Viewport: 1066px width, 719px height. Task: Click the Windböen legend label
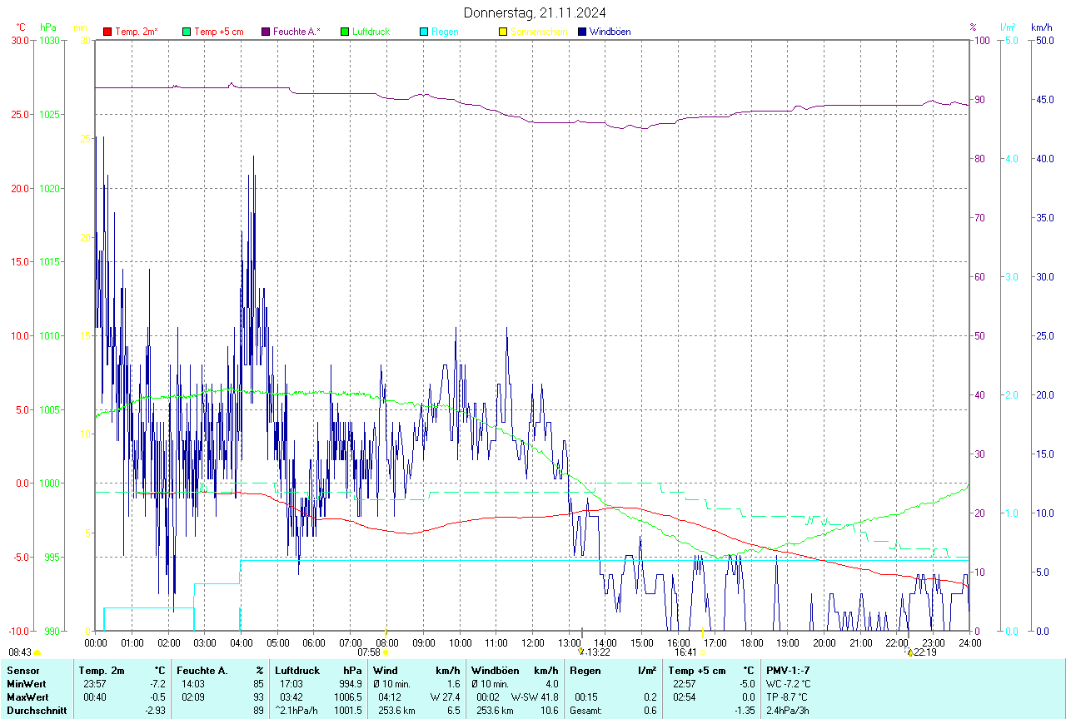click(610, 32)
